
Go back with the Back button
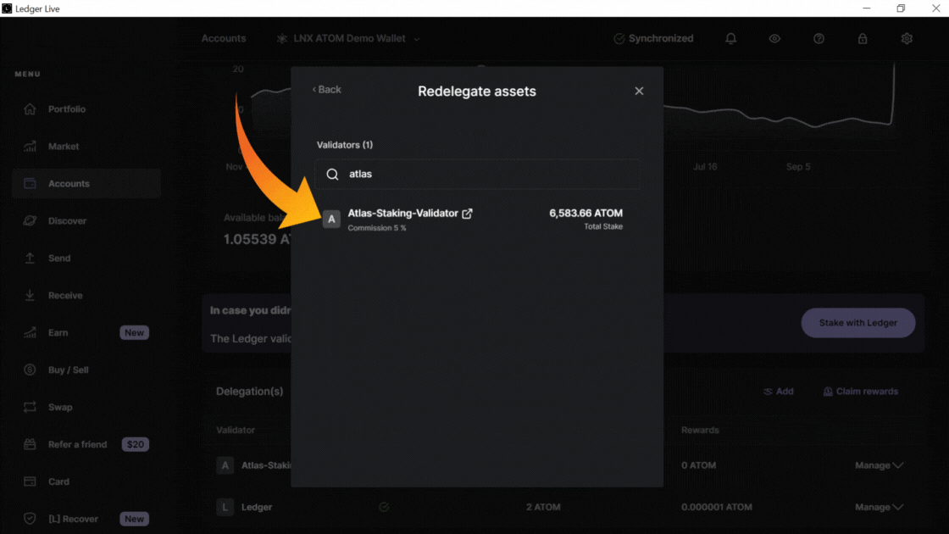click(x=327, y=90)
